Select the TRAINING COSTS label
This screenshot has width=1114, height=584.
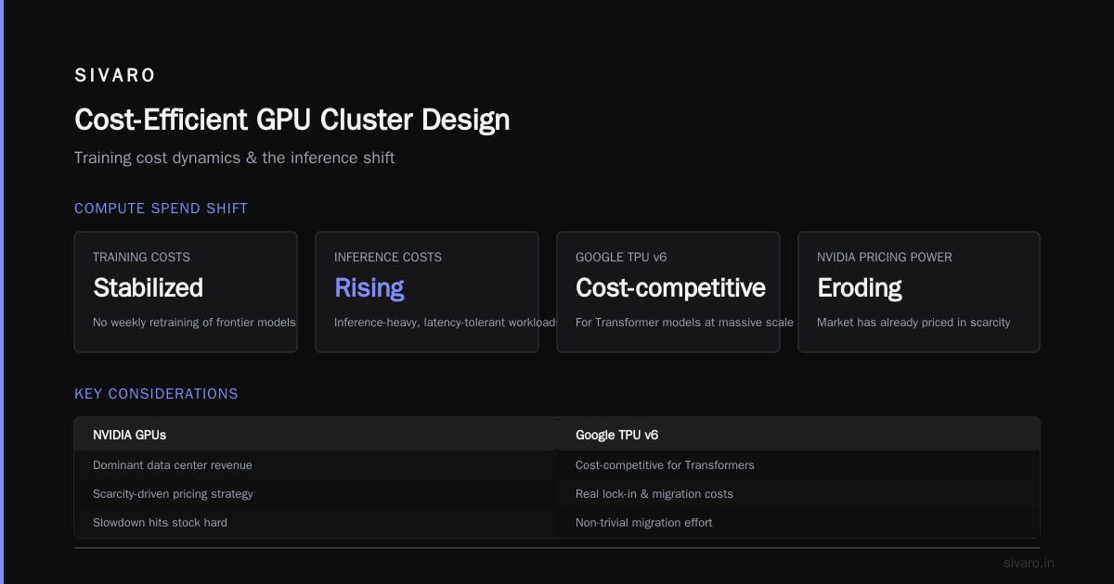[x=141, y=257]
